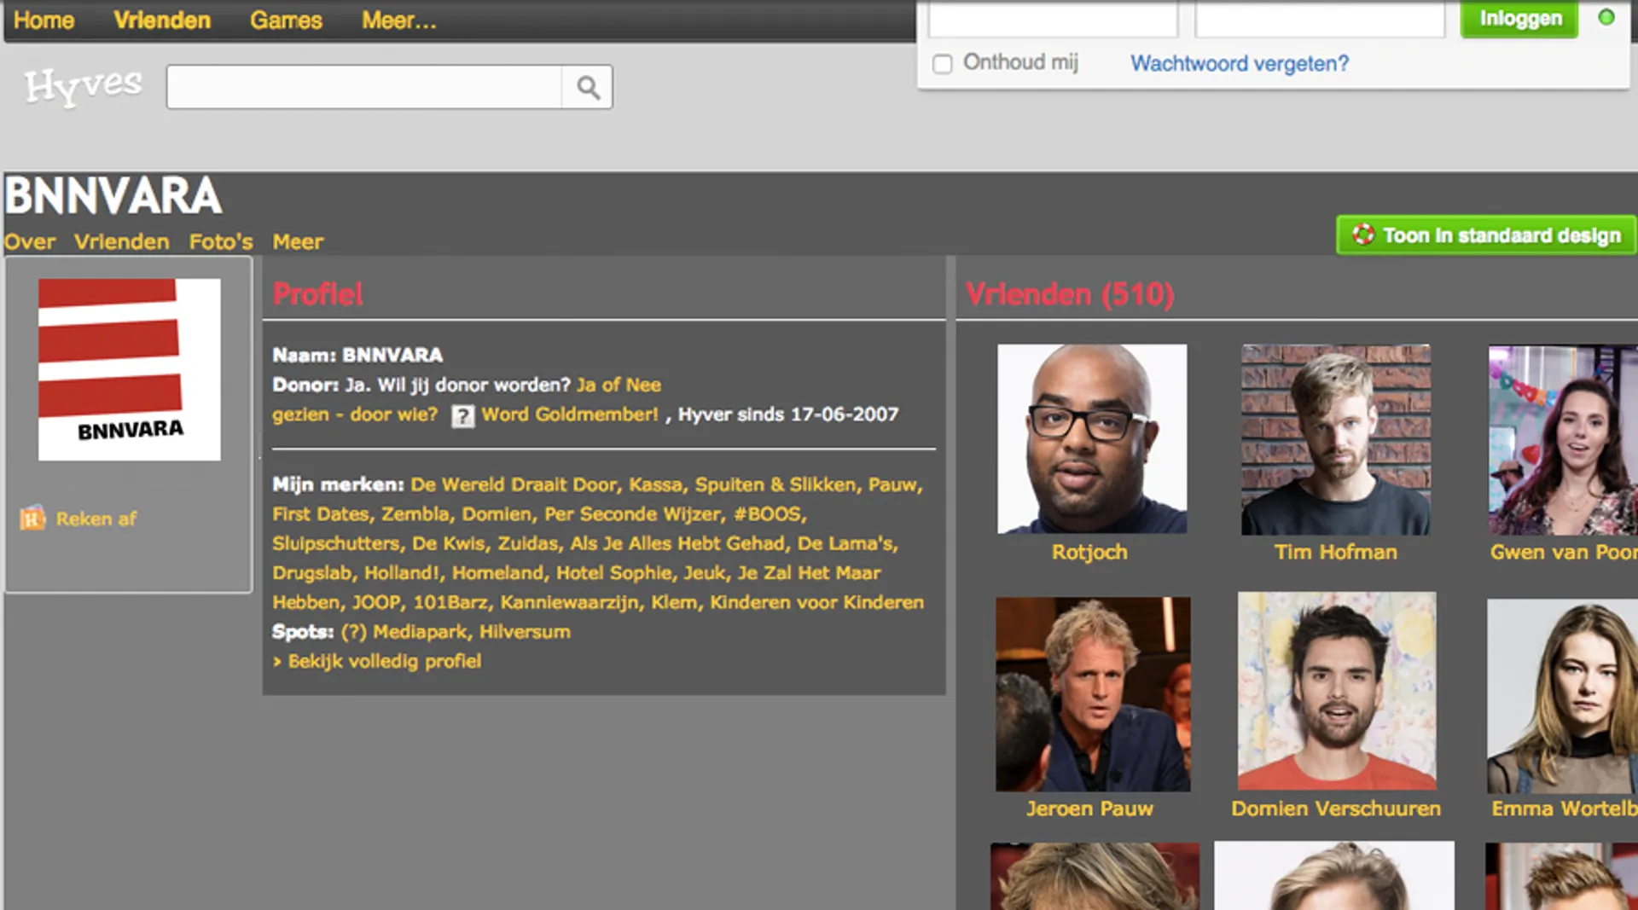Tick the Onthoud mij checkbox
Screen dimensions: 1638x910
click(942, 64)
